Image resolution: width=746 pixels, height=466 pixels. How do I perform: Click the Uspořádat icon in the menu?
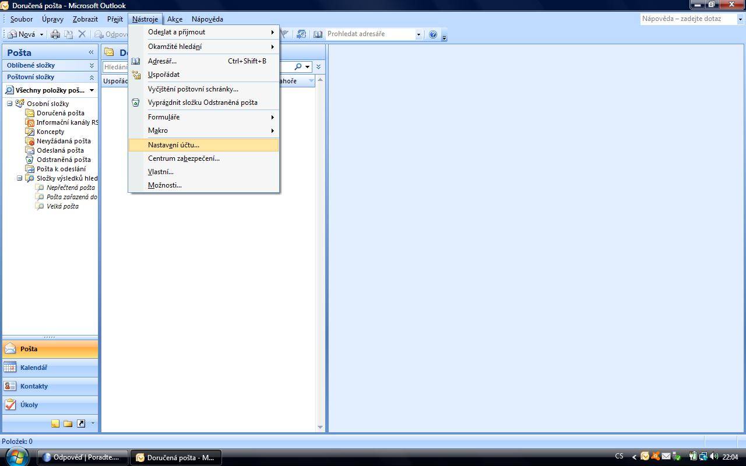136,75
